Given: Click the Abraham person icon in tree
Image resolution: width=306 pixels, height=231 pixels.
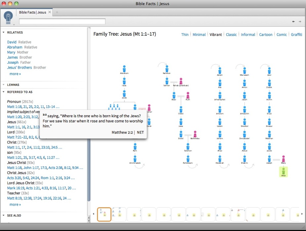Looking at the screenshot, I should pos(124,69).
